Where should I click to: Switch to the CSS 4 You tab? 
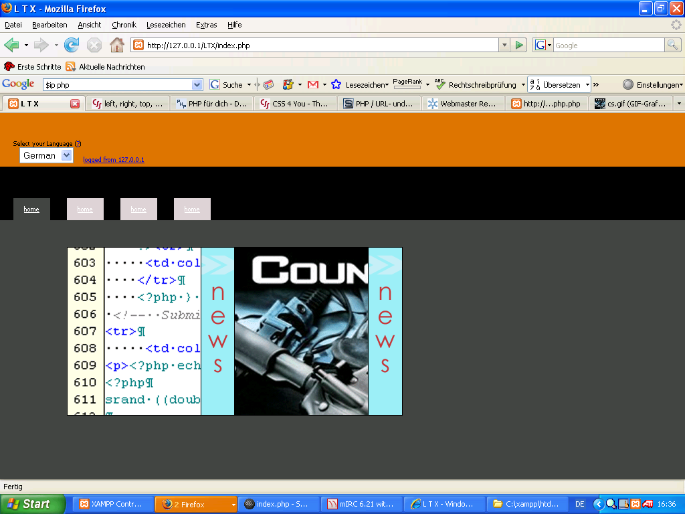coord(296,104)
